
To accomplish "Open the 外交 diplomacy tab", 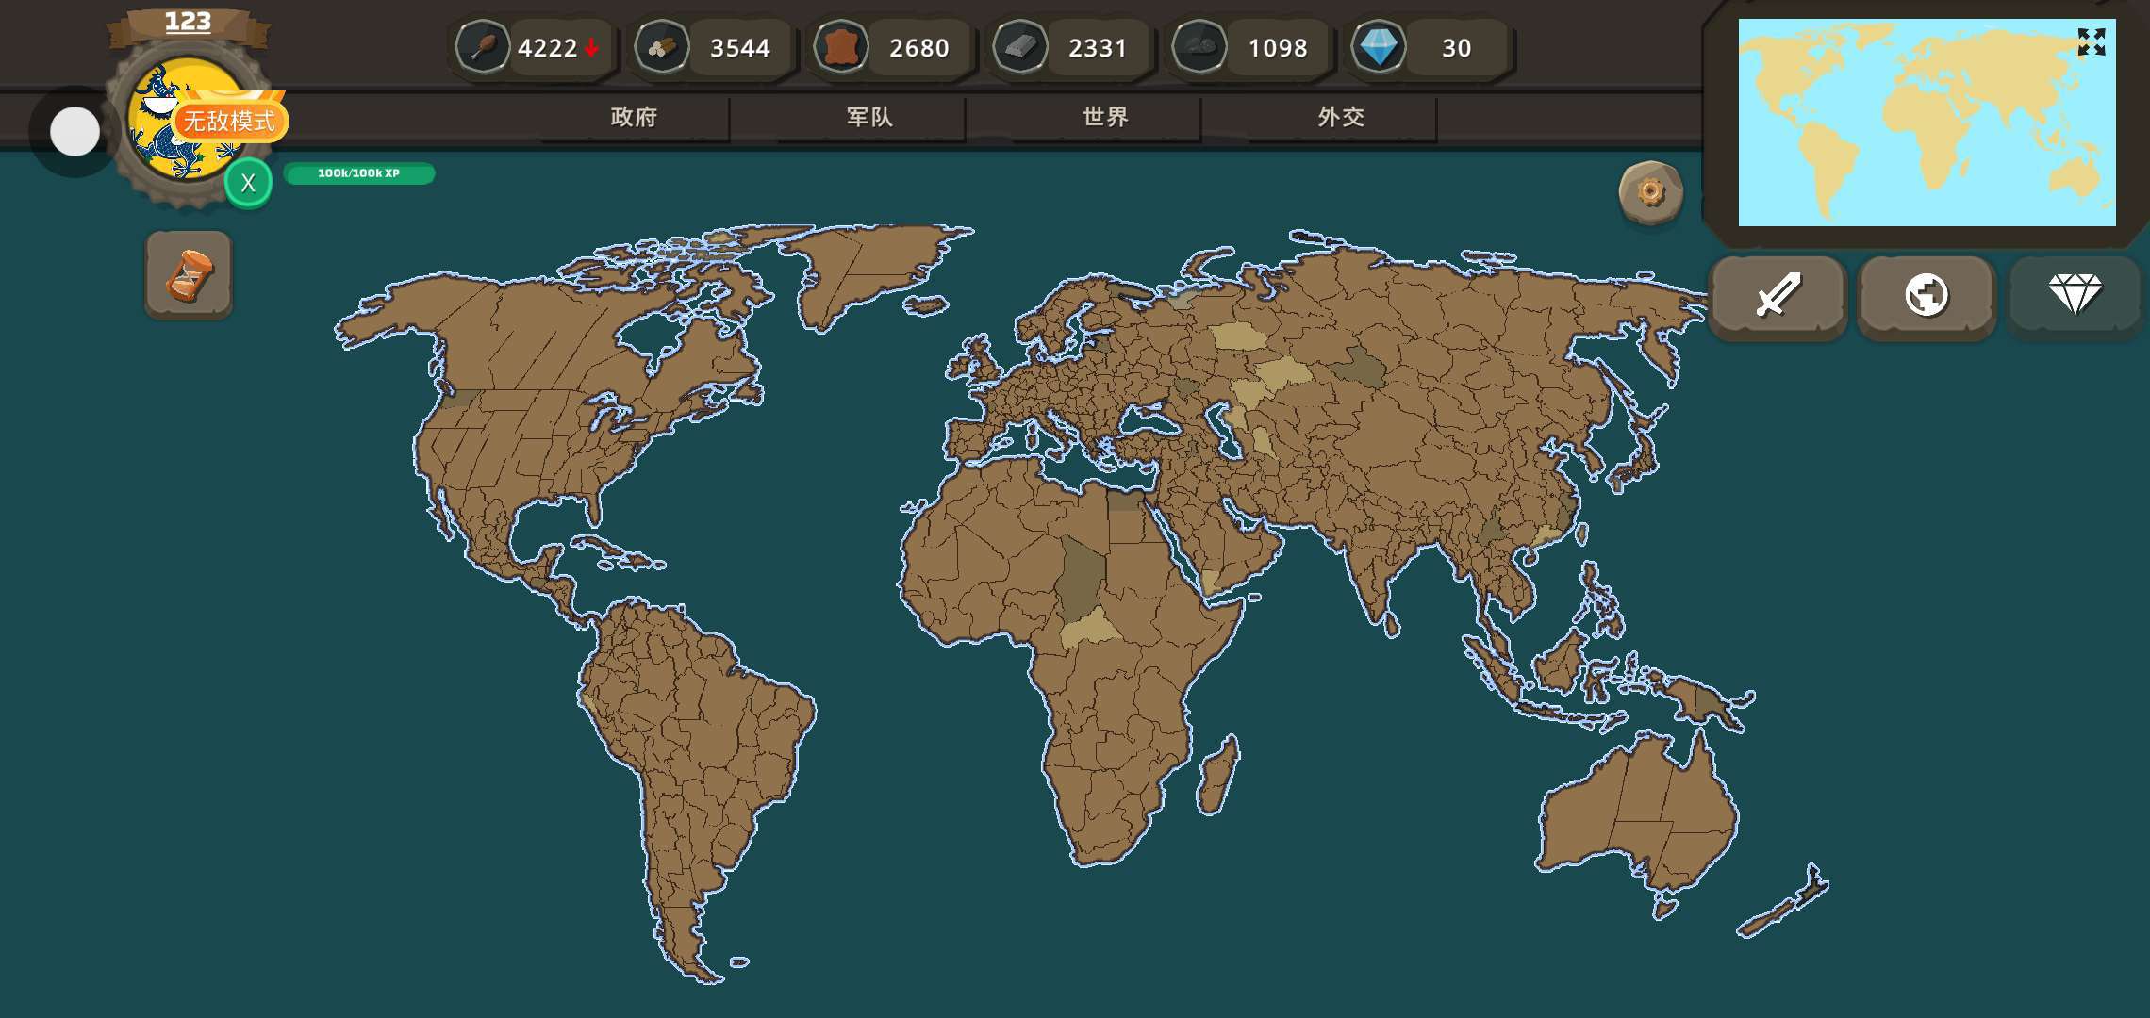I will [x=1341, y=117].
